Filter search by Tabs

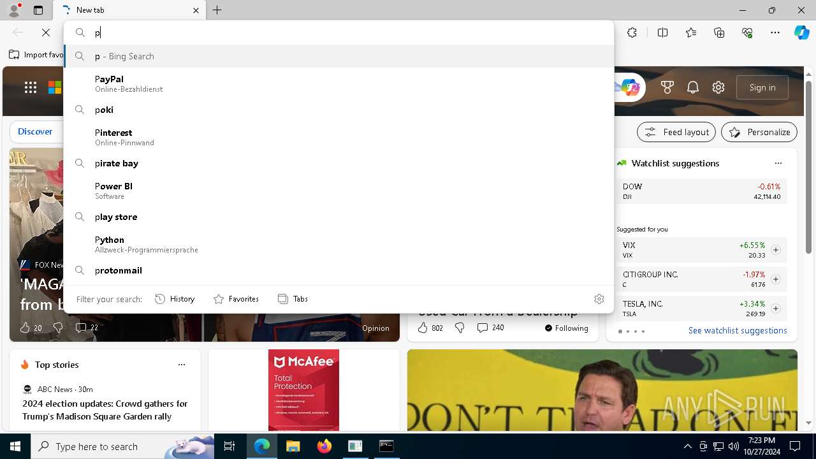[x=293, y=298]
